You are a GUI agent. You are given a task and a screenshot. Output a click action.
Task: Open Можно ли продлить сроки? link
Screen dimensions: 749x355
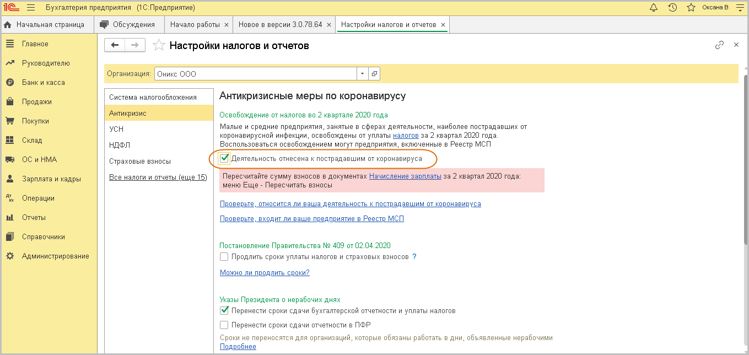pos(265,273)
